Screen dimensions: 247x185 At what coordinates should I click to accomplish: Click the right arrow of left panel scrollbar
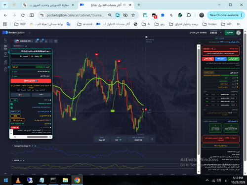point(50,137)
